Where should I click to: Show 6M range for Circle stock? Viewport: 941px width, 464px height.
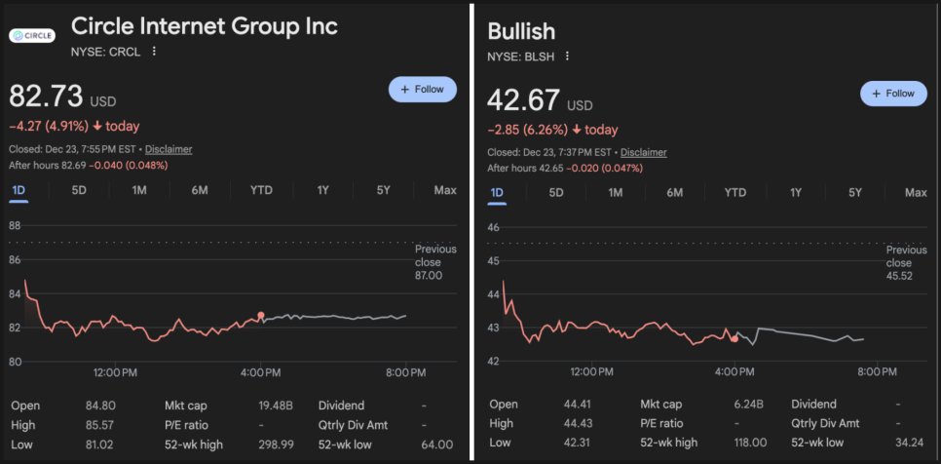pyautogui.click(x=200, y=189)
